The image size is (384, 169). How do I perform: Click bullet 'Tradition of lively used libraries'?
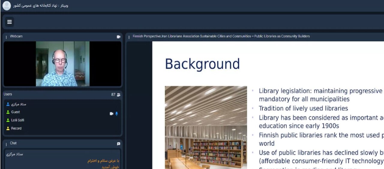303,108
